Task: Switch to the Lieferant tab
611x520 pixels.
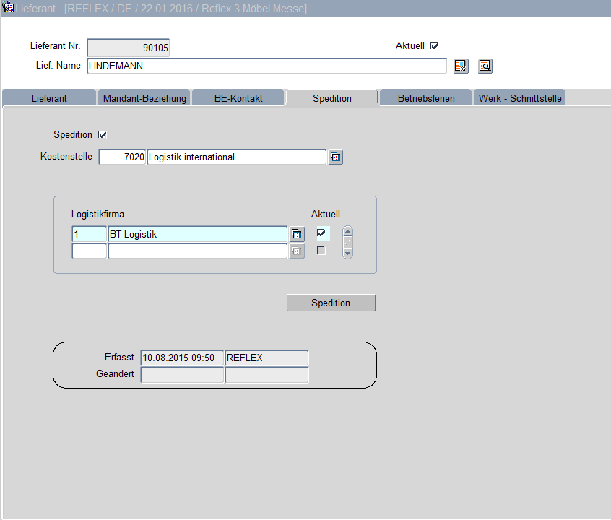Action: pos(49,98)
